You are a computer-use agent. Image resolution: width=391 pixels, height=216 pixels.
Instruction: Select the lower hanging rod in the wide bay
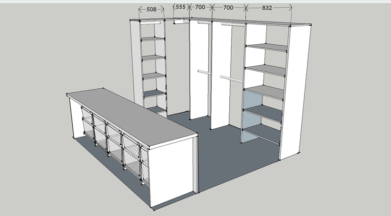coord(231,79)
